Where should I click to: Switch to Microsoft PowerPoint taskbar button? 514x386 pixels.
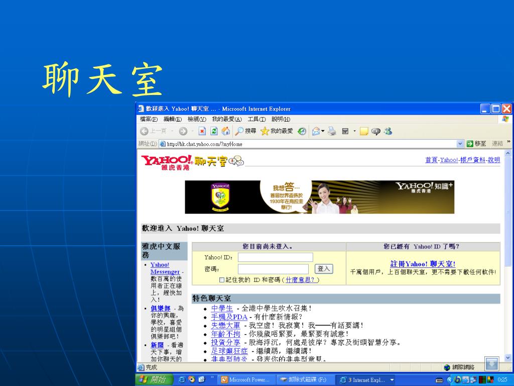(245, 380)
